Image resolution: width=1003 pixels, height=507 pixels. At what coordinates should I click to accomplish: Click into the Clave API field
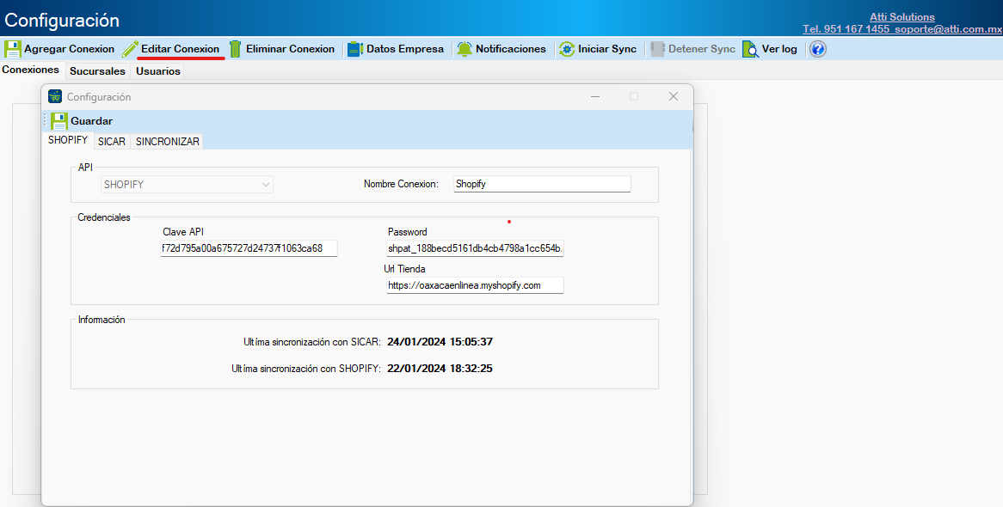(x=249, y=248)
